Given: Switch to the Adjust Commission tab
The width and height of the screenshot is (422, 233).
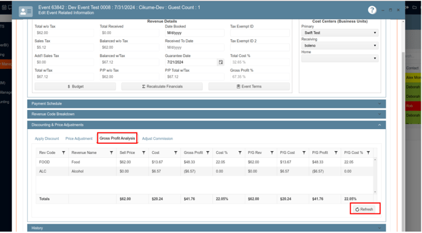Looking at the screenshot, I should (158, 138).
